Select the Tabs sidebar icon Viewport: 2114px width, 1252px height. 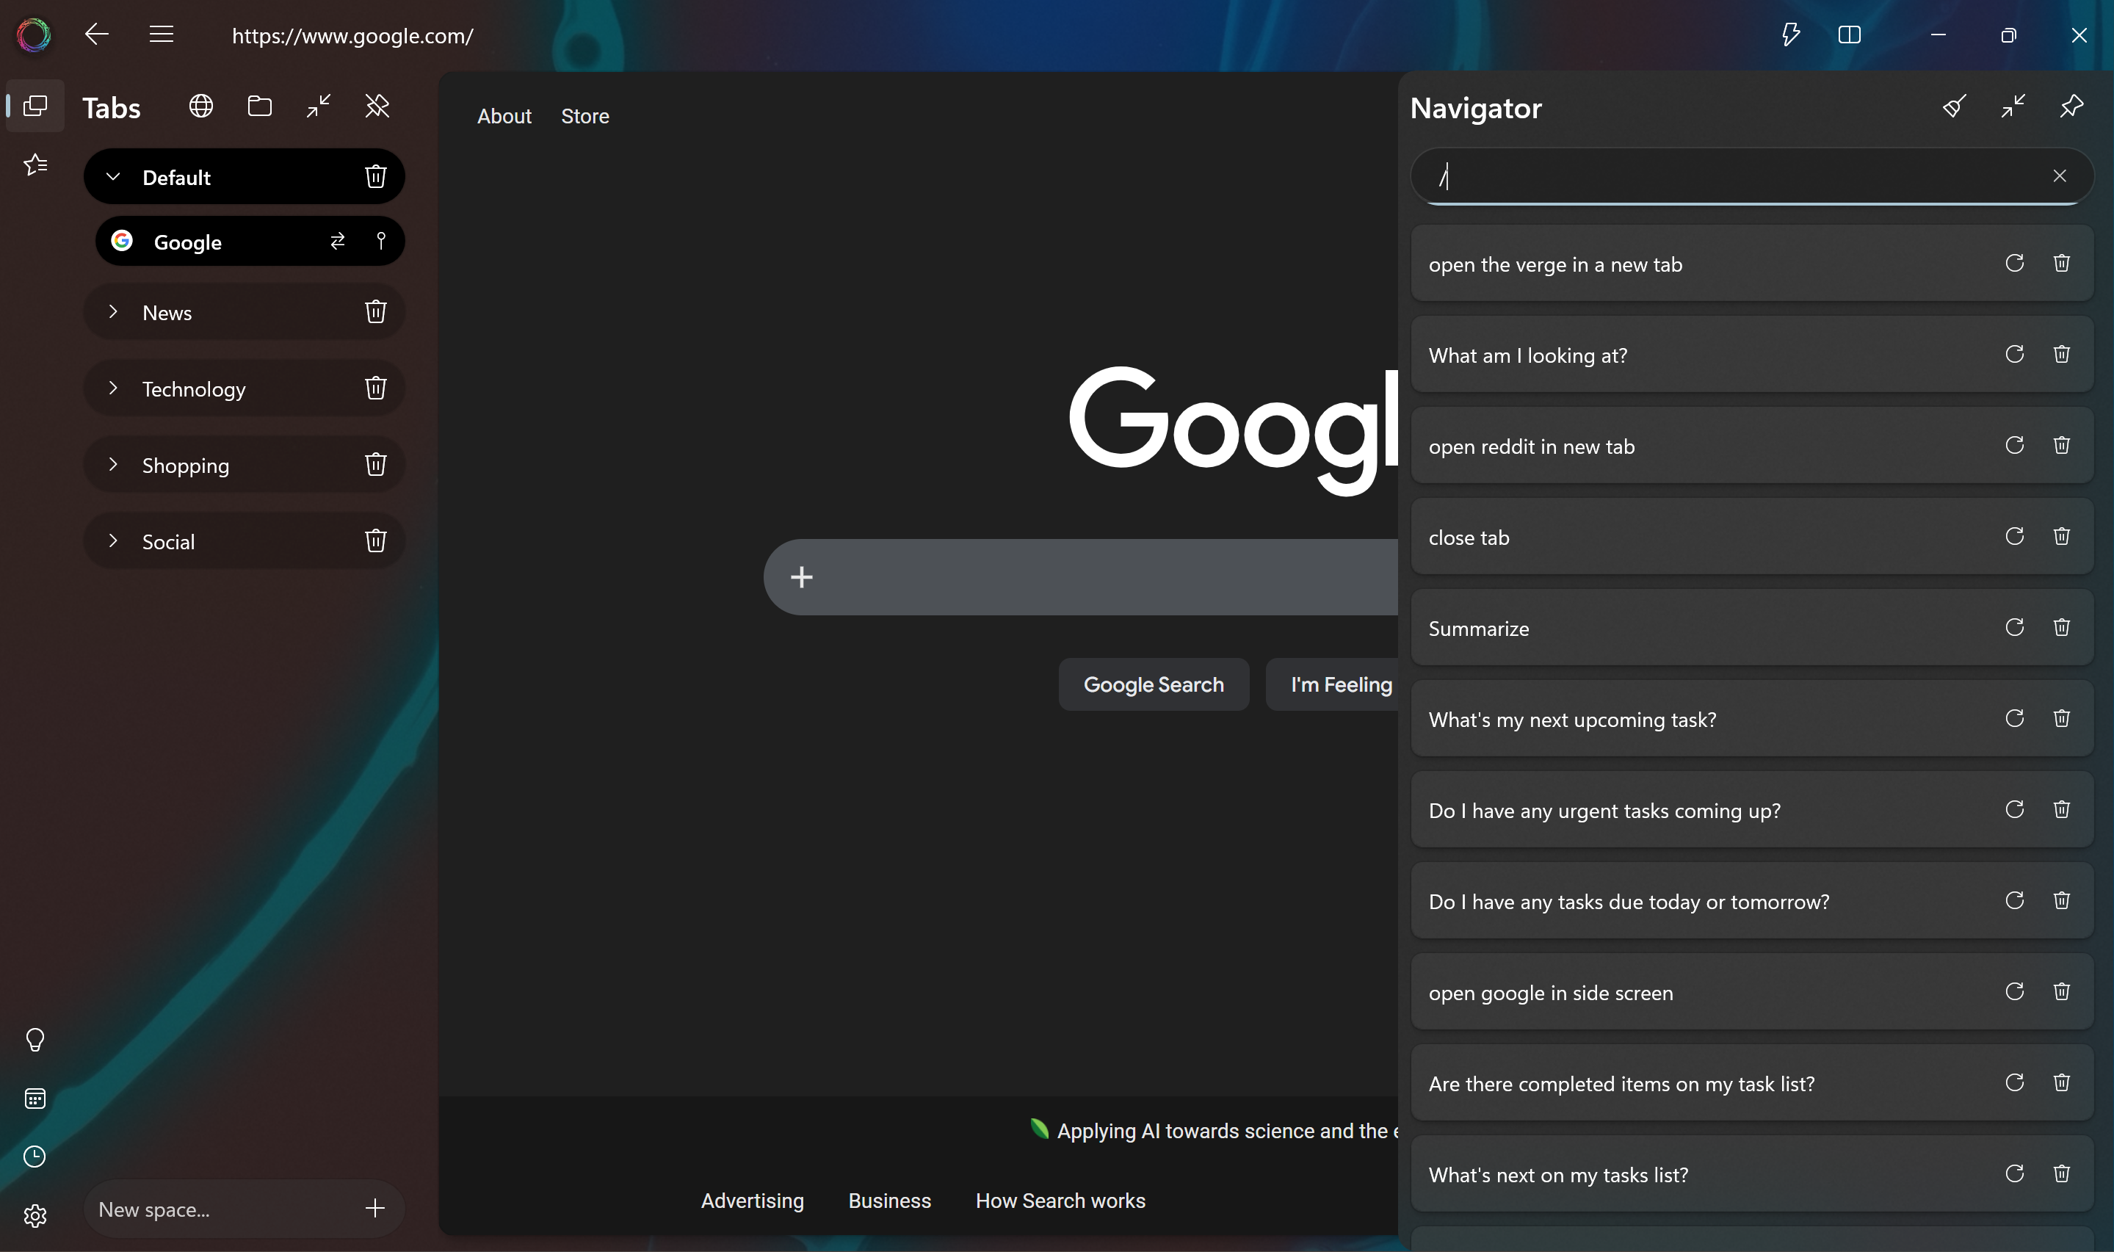(35, 106)
